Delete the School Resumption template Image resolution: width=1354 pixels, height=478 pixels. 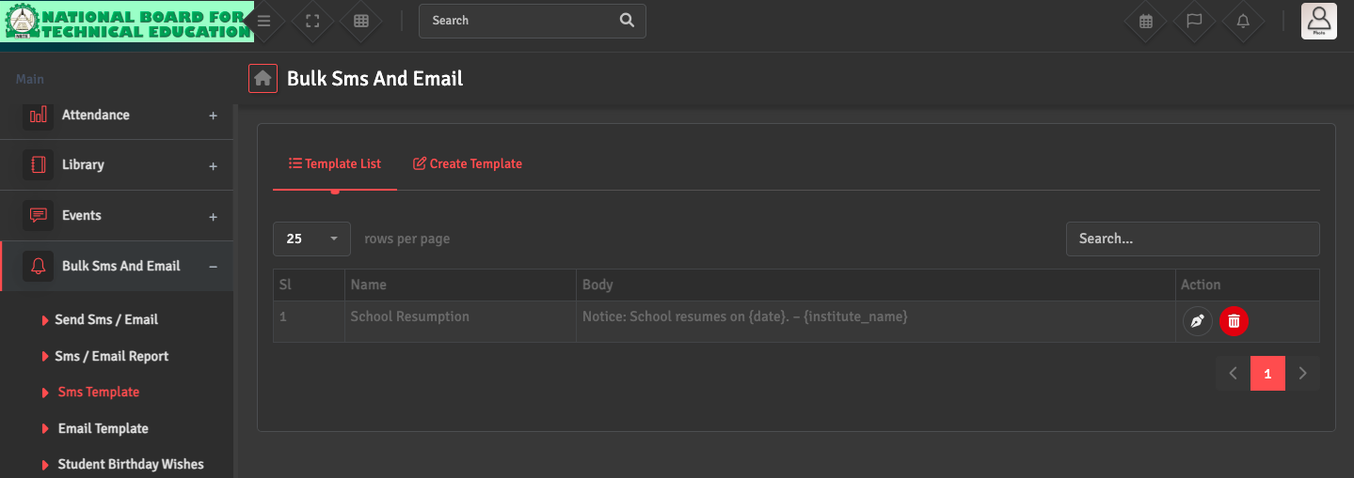1234,321
